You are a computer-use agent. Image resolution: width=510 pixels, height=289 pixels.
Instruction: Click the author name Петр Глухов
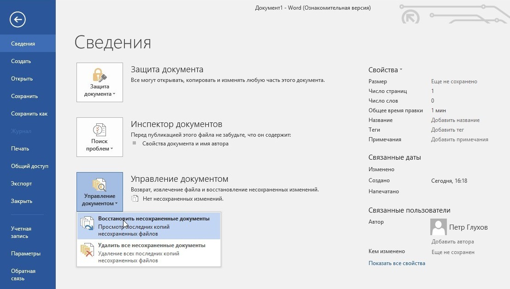point(469,227)
